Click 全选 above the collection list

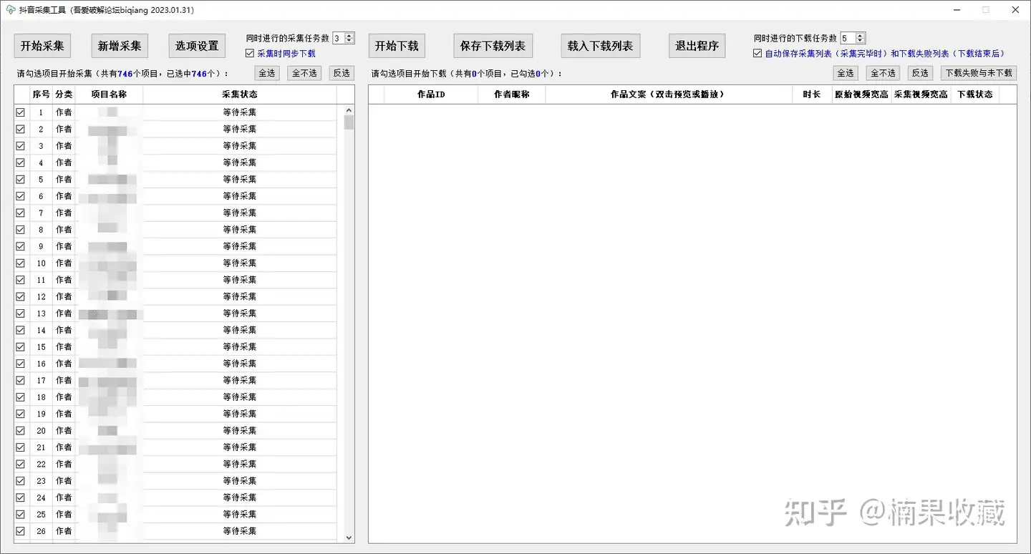click(x=267, y=73)
